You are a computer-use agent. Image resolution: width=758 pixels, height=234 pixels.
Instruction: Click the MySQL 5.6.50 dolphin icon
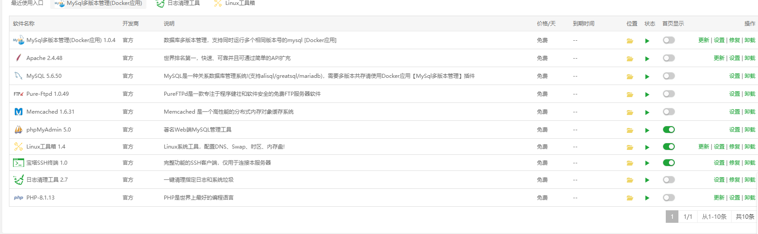(18, 76)
